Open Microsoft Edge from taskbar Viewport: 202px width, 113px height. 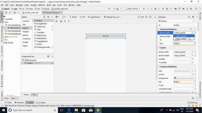click(69, 110)
